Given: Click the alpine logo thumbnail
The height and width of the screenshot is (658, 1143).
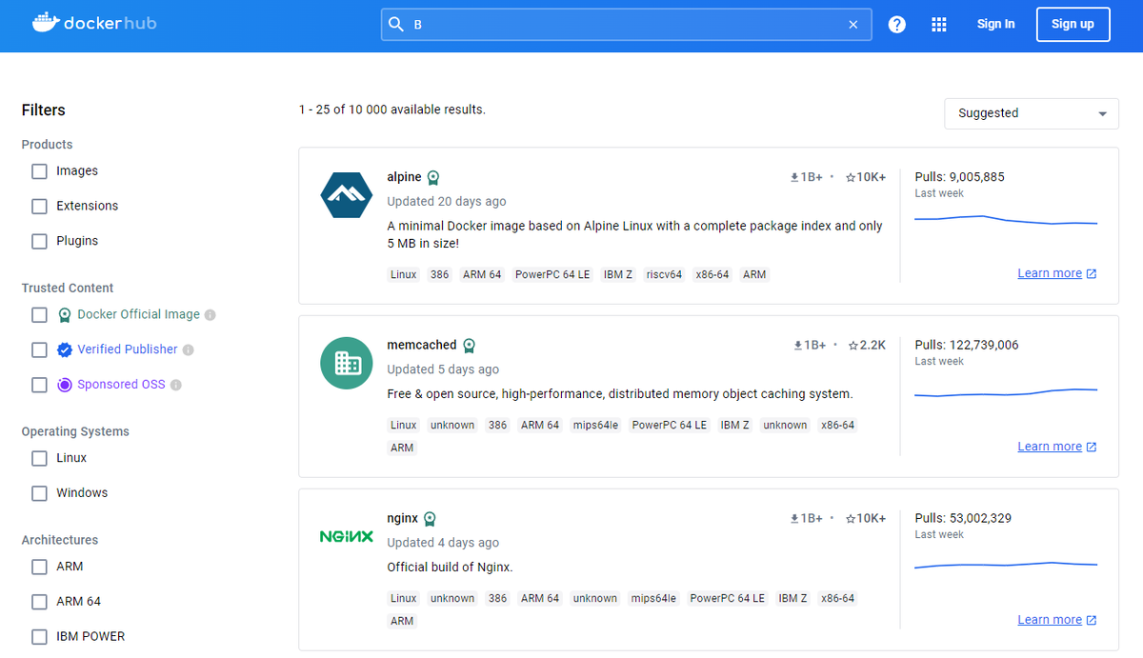Looking at the screenshot, I should tap(346, 195).
